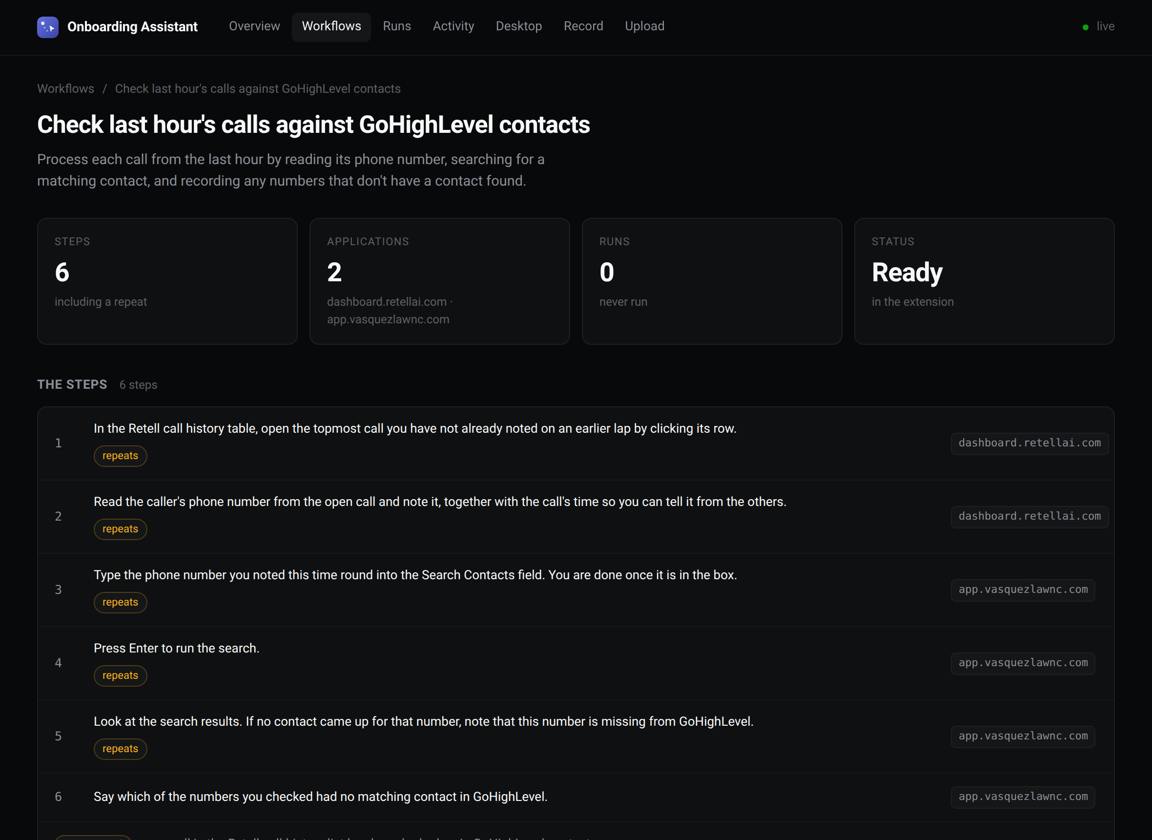Click the APPLICATIONS card showing 2
Image resolution: width=1152 pixels, height=840 pixels.
tap(439, 281)
